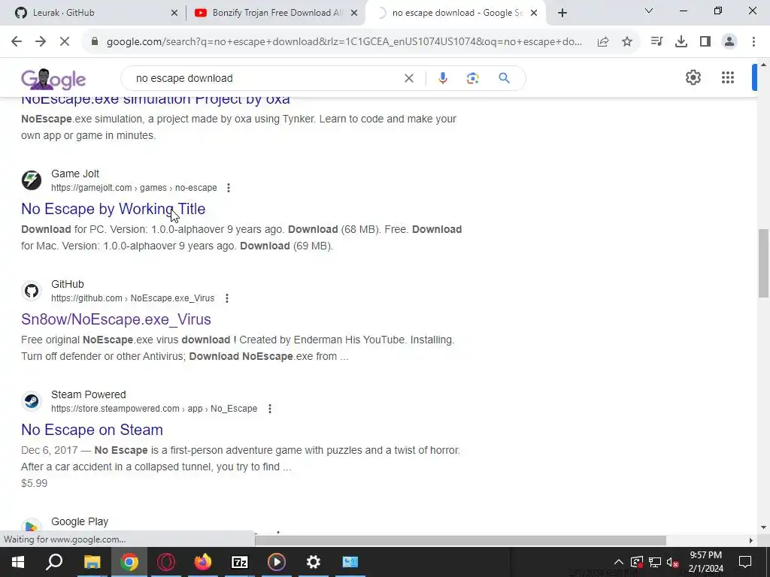This screenshot has width=770, height=577.
Task: Click the Steam result favicon
Action: click(32, 401)
